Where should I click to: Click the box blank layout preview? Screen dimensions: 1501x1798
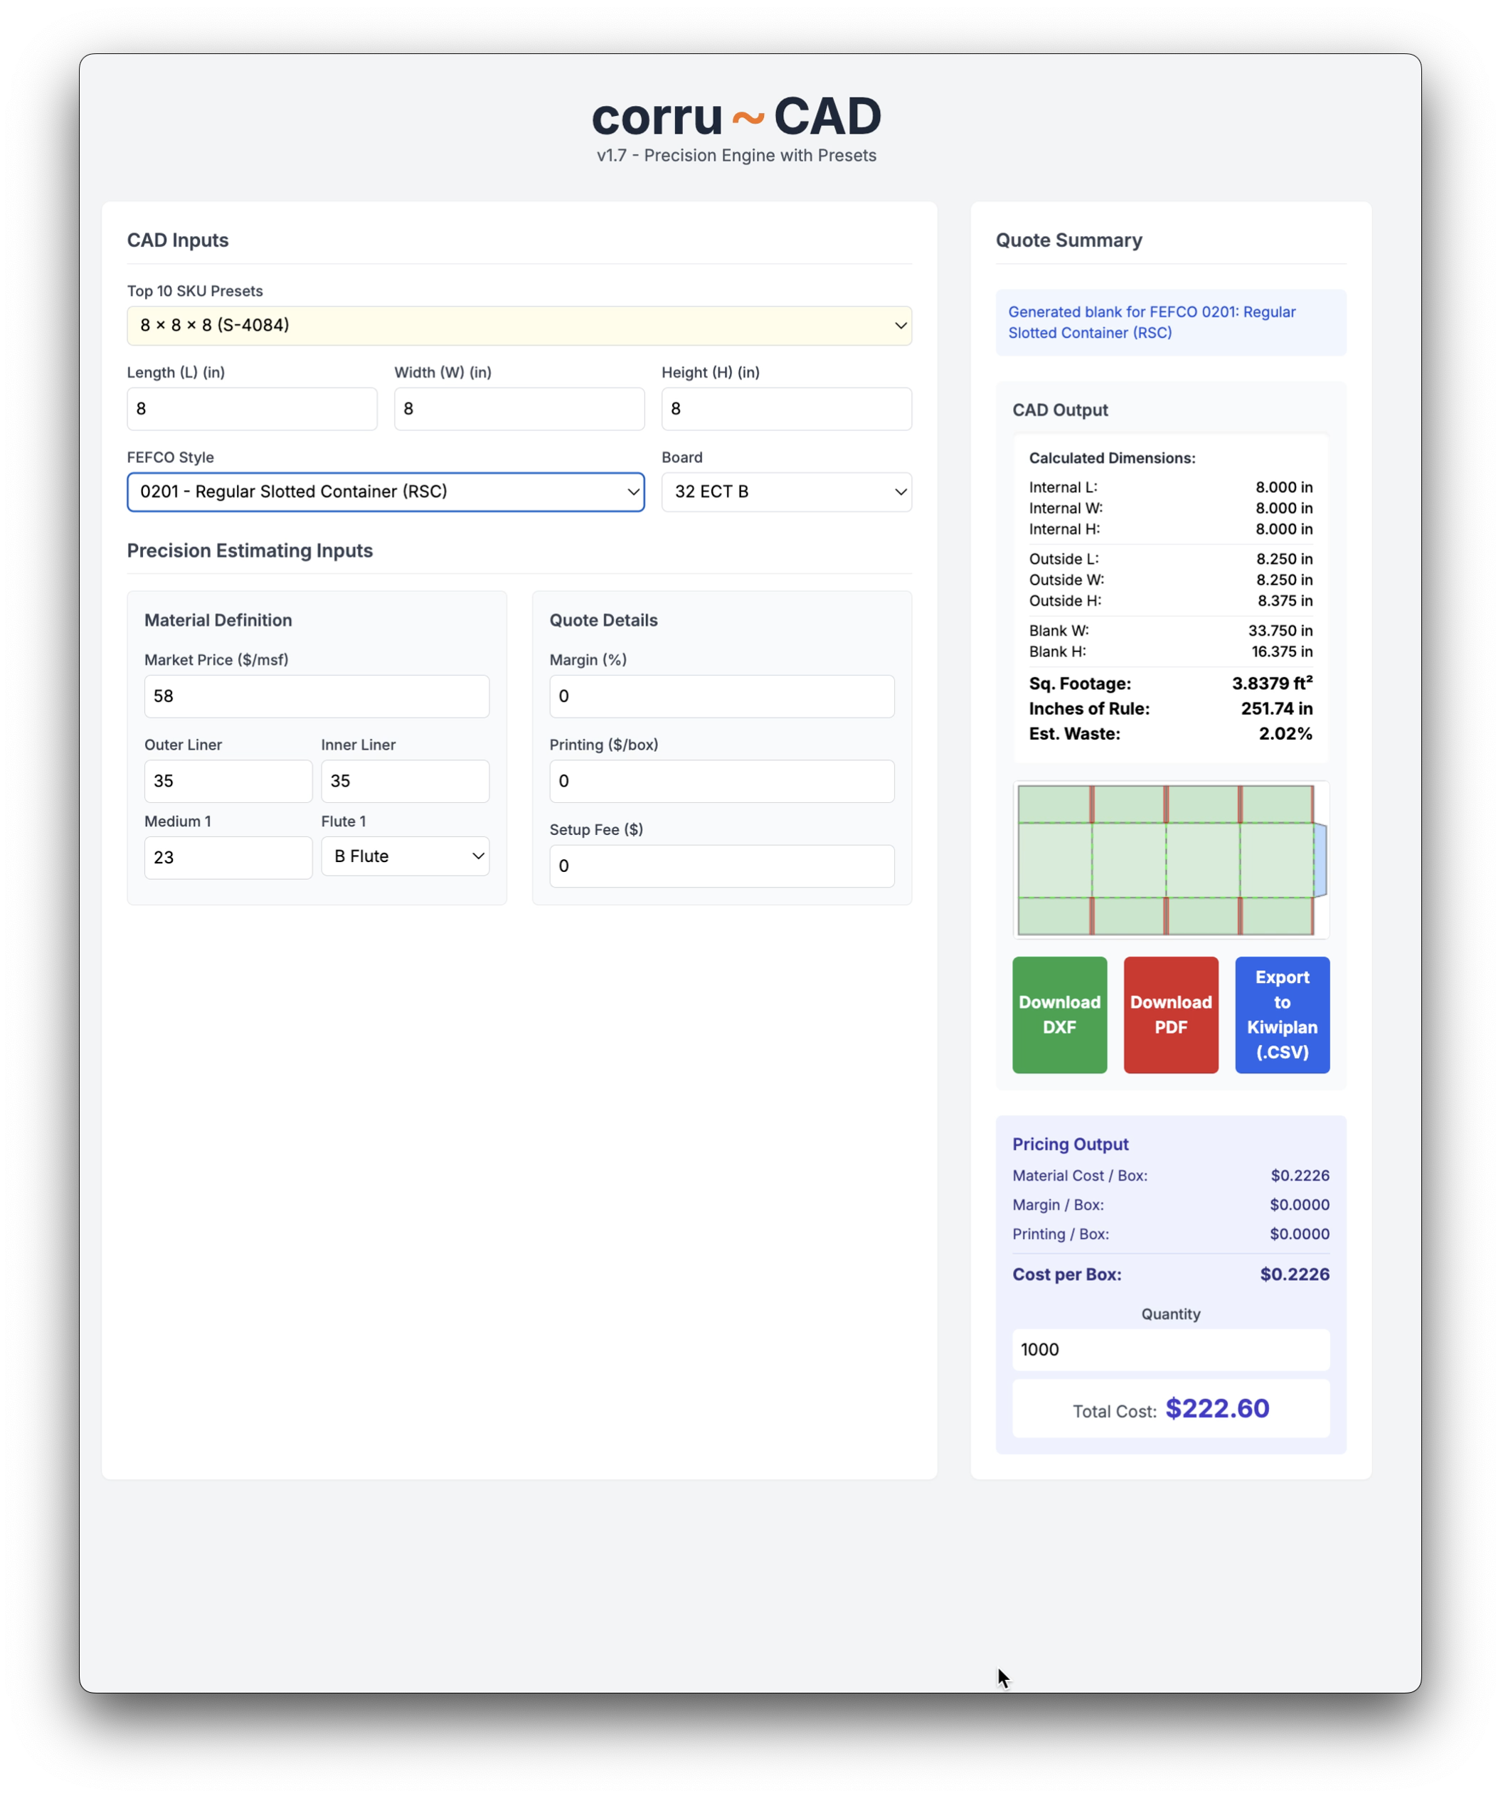(x=1170, y=860)
